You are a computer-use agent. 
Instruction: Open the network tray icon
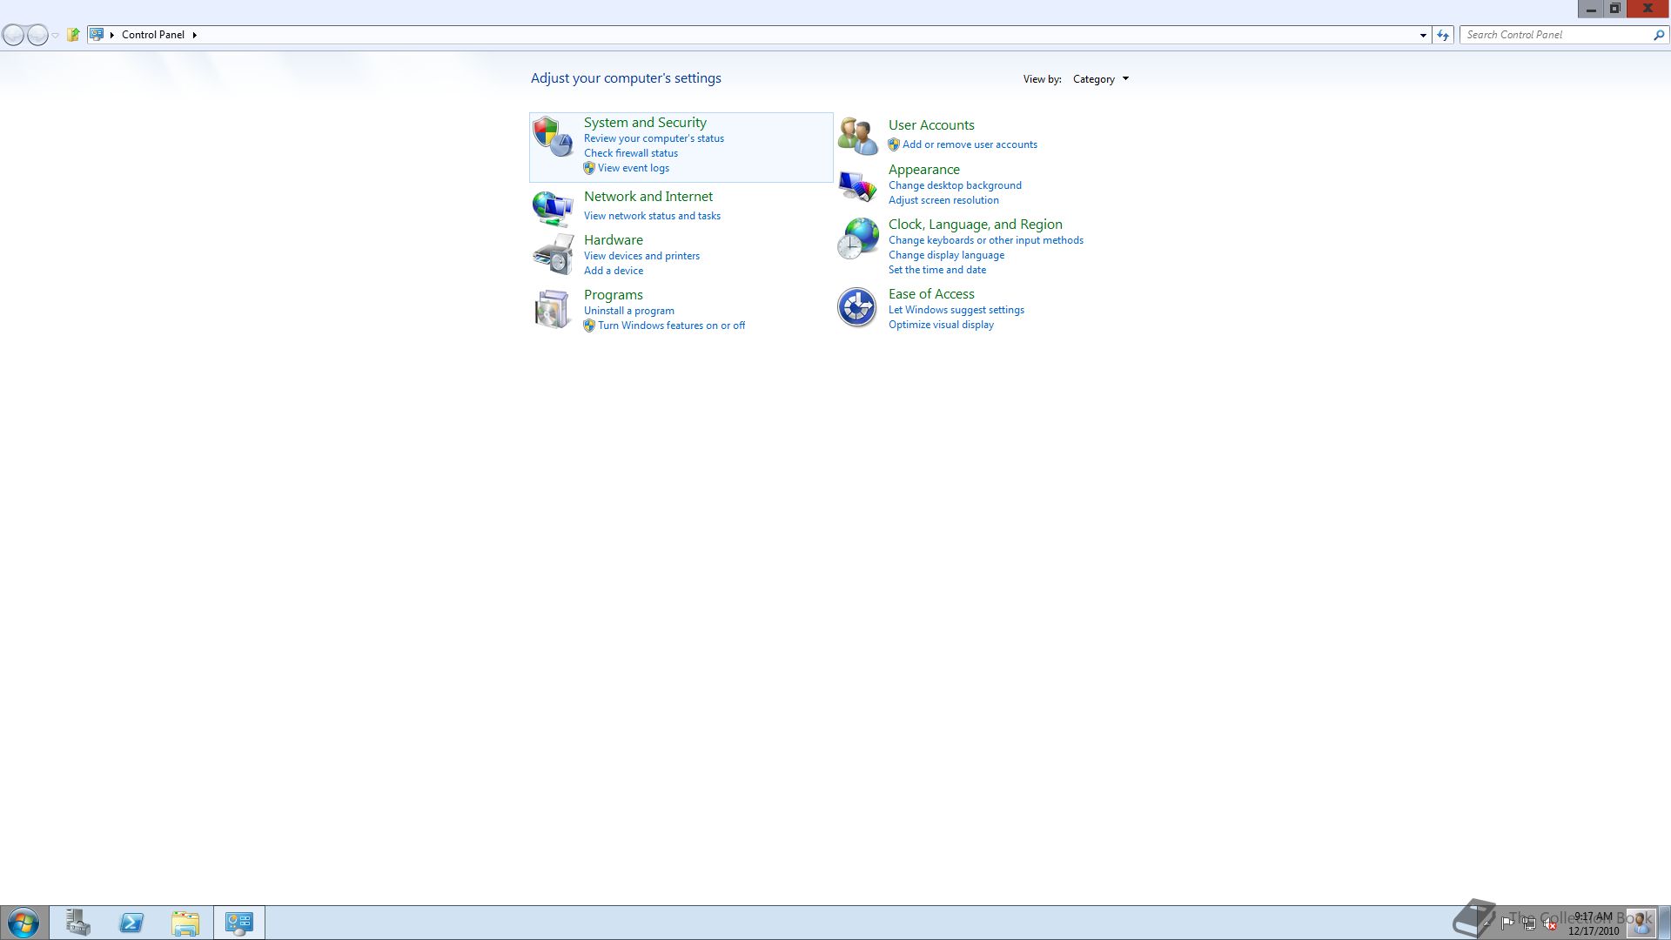(x=1529, y=923)
